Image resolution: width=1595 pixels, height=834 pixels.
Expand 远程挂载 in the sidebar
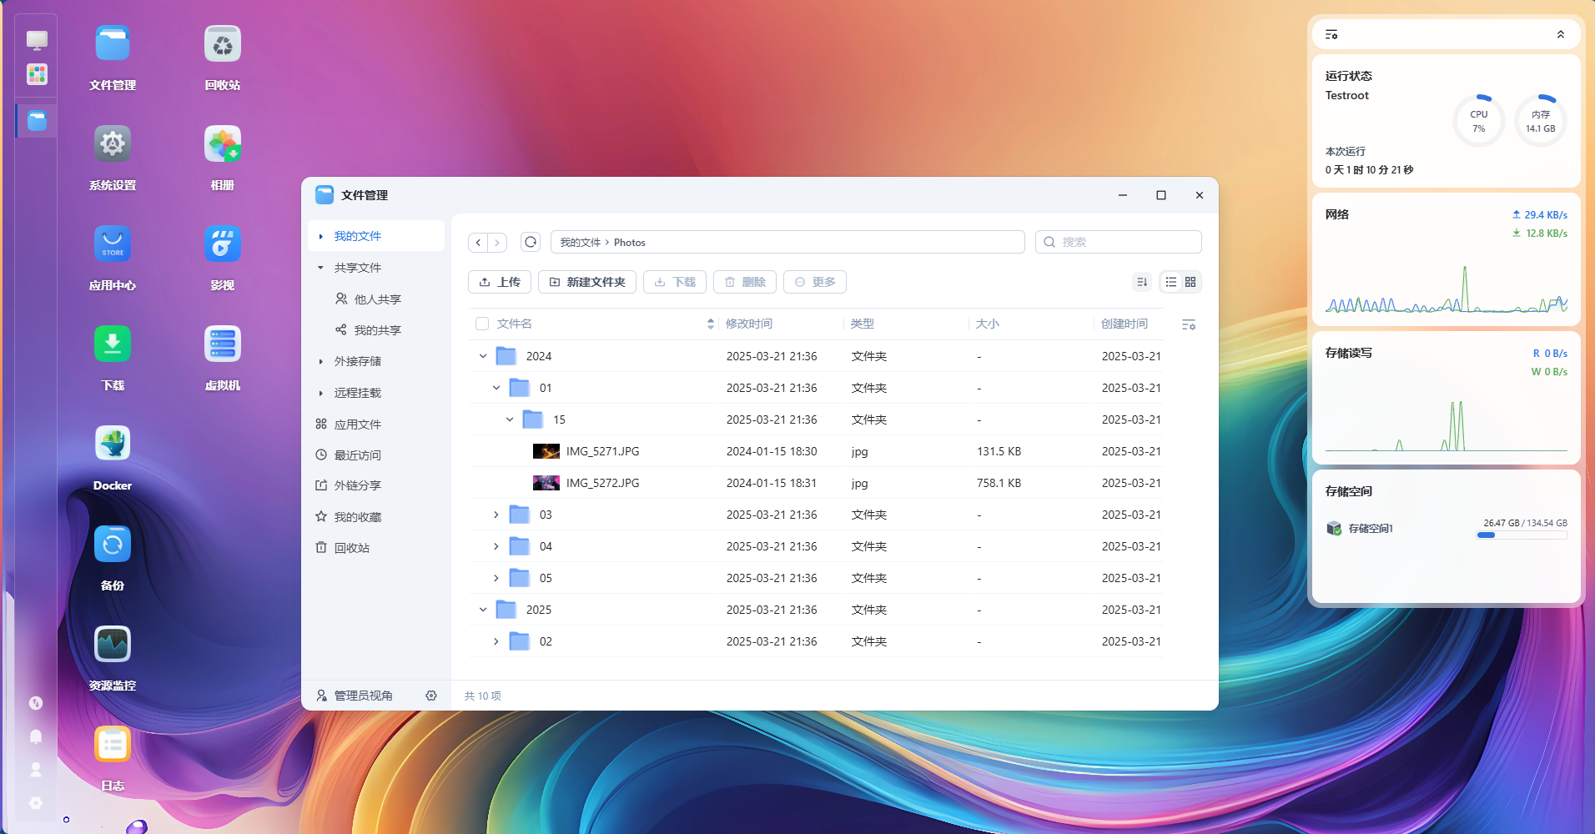pos(320,393)
